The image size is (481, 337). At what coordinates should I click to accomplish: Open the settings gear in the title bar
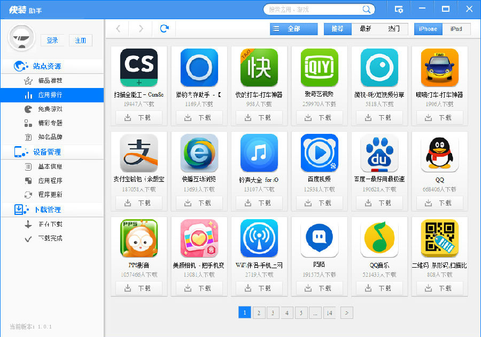399,9
